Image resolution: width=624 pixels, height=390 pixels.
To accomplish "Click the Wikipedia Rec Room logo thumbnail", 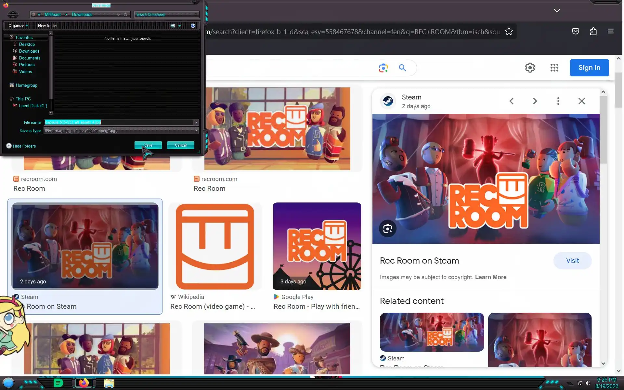I will click(215, 246).
